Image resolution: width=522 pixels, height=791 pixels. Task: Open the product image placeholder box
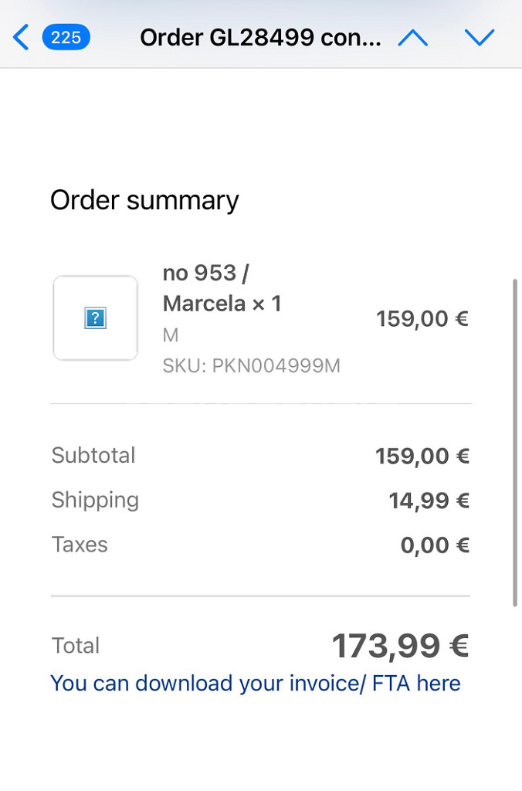(x=95, y=317)
